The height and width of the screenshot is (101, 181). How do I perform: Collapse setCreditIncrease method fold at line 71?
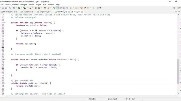tap(5, 59)
